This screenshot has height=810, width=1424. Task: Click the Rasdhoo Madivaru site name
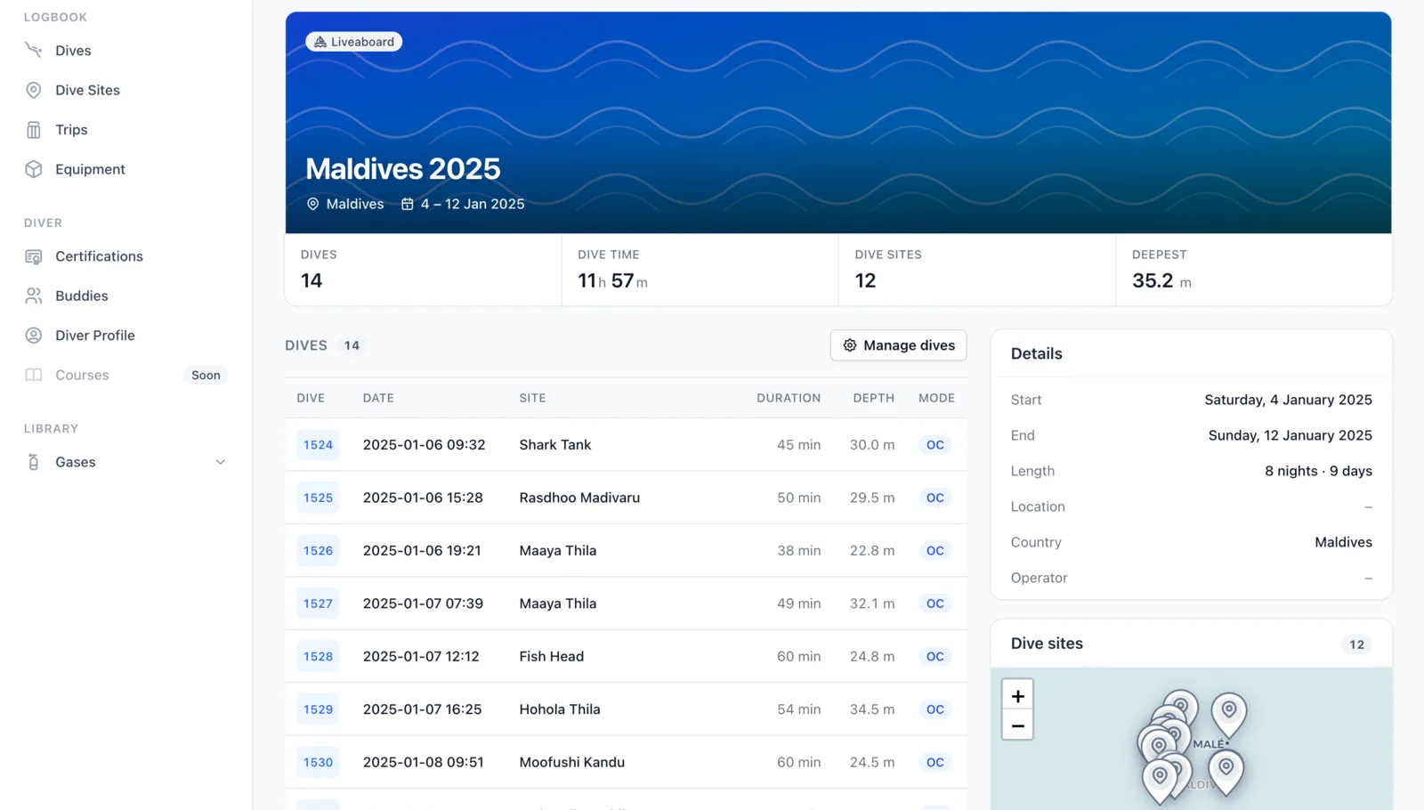pos(579,498)
